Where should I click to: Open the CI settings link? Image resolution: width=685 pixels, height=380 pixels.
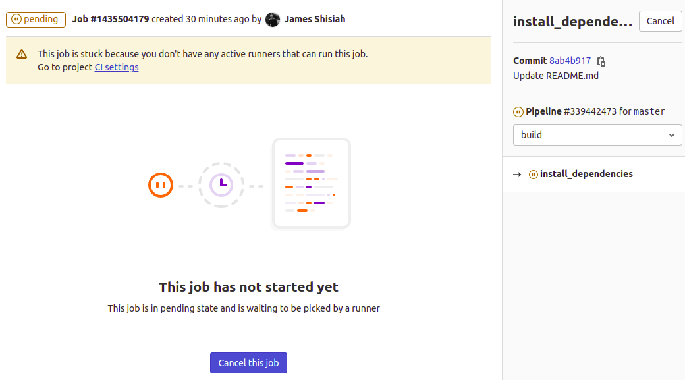(x=117, y=67)
